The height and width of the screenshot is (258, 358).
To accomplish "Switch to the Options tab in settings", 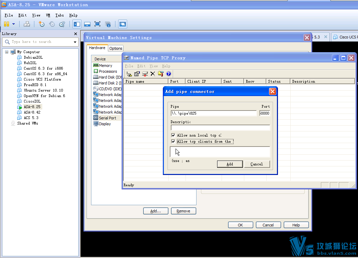I will 116,48.
